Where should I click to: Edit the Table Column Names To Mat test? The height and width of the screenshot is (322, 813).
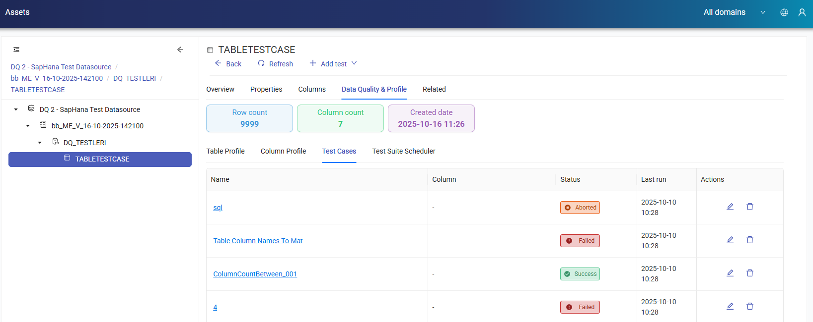tap(730, 240)
